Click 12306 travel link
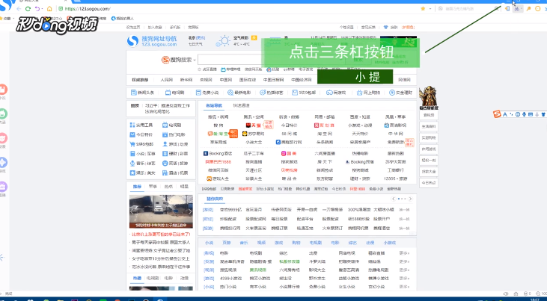Image resolution: width=547 pixels, height=301 pixels. click(x=395, y=179)
